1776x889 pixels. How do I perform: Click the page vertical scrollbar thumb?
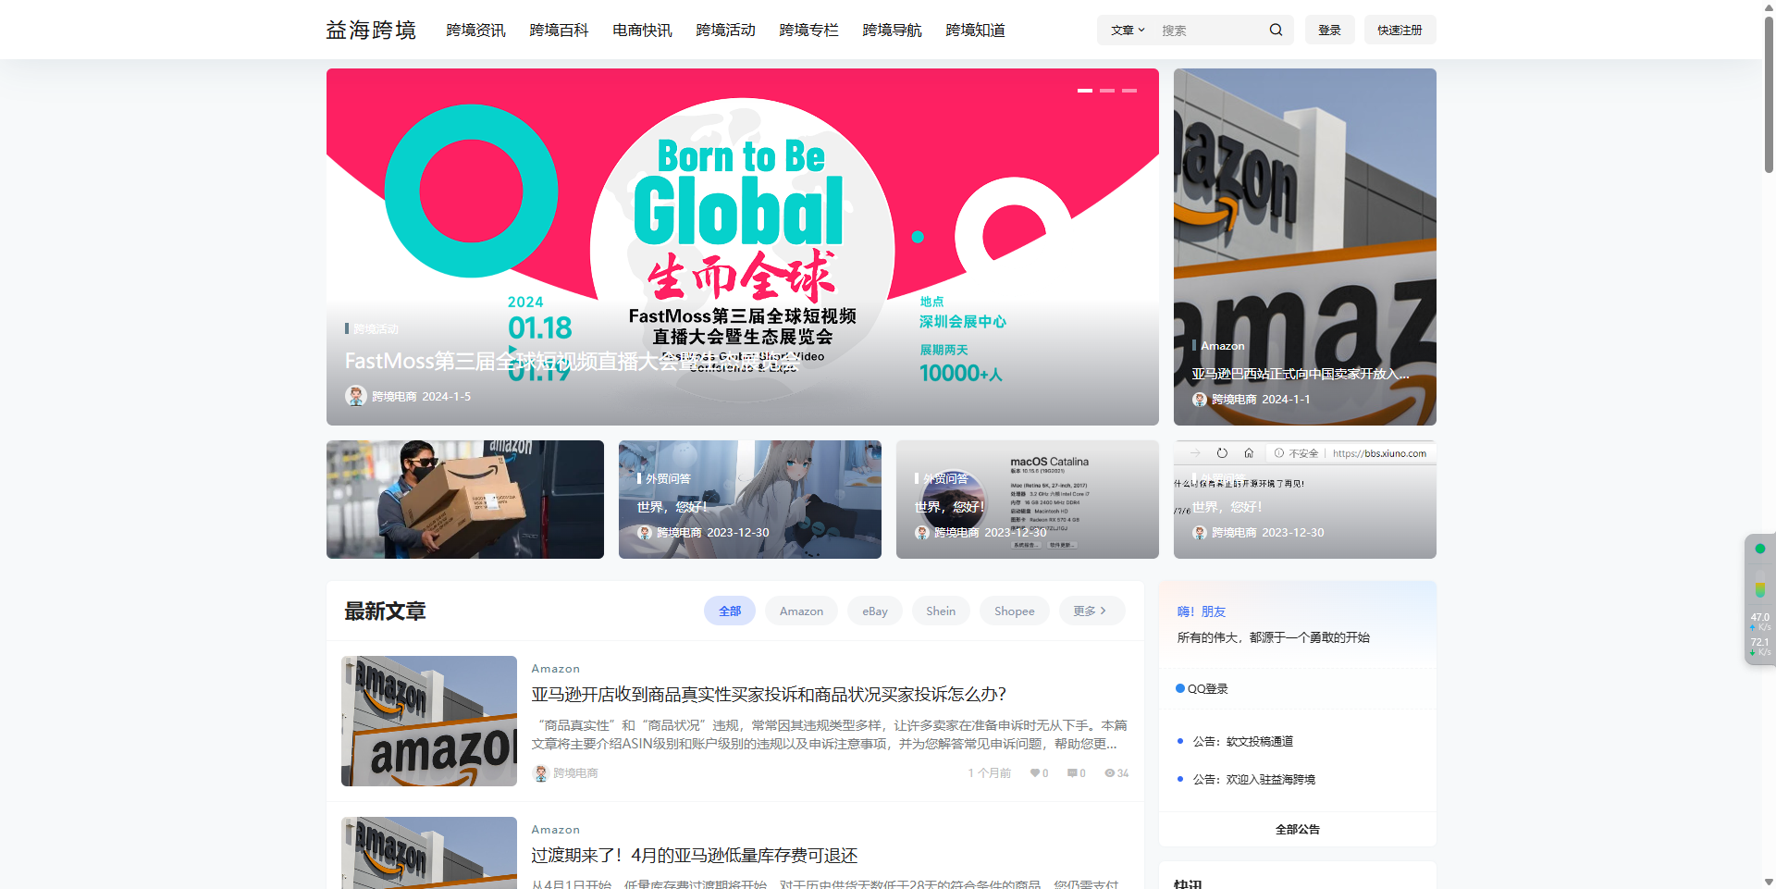click(1769, 93)
